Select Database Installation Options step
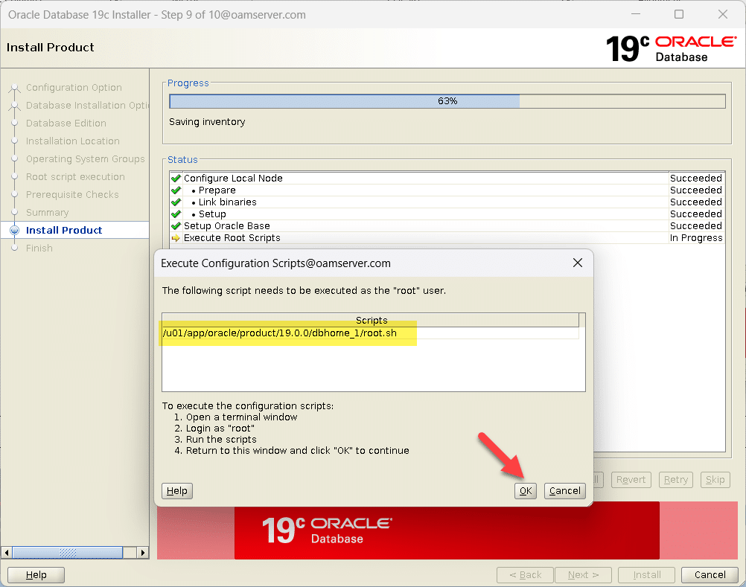The height and width of the screenshot is (587, 746). click(x=87, y=105)
